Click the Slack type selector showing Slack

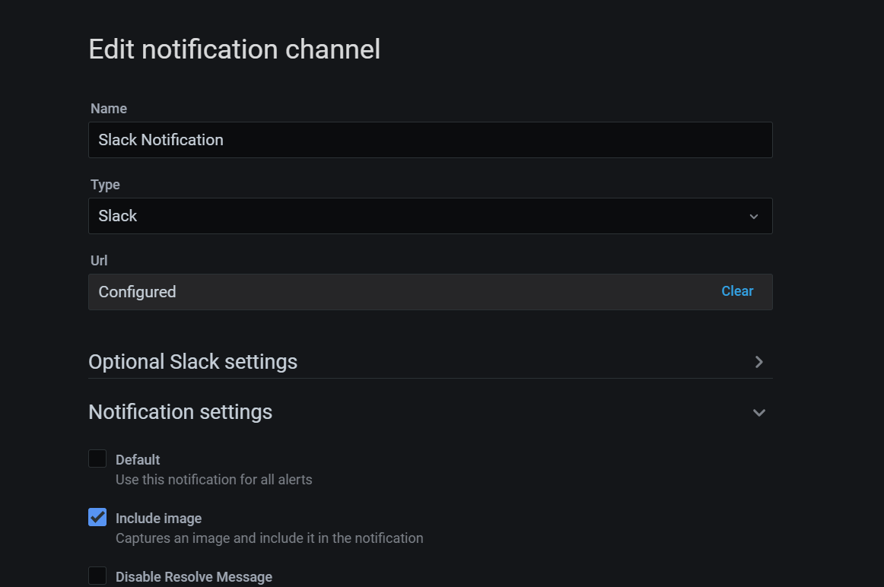(430, 216)
